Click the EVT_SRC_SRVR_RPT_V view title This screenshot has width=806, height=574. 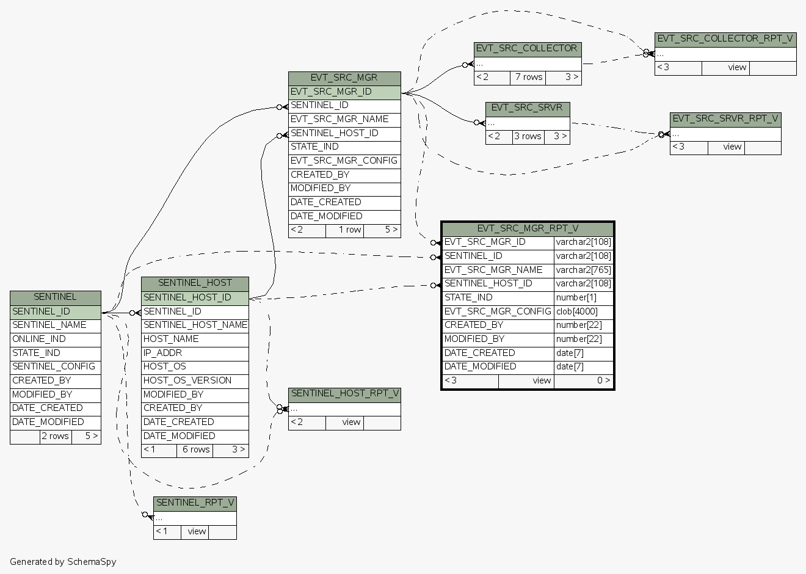[x=725, y=119]
